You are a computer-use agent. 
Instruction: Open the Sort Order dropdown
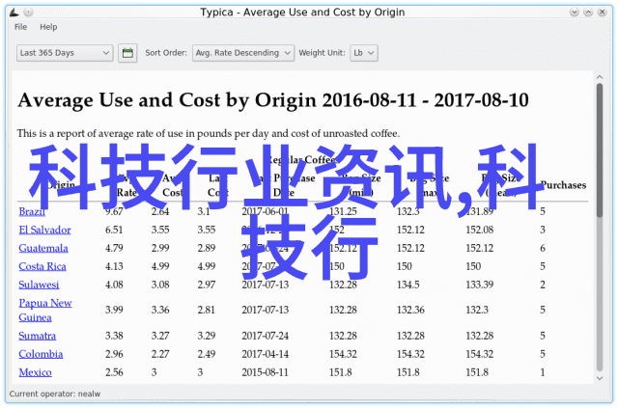pos(243,53)
